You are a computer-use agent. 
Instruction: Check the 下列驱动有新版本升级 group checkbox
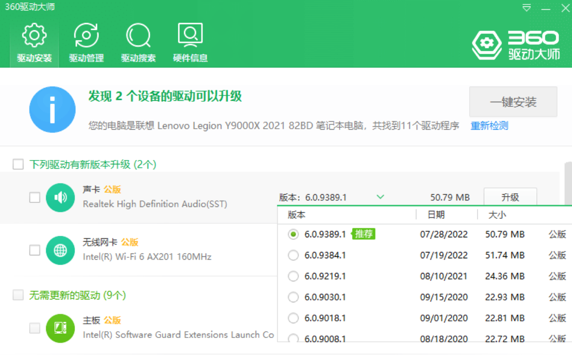tap(18, 164)
